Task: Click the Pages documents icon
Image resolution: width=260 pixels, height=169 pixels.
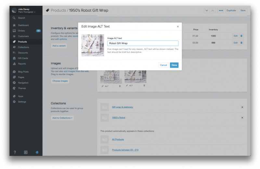Action: (x=14, y=77)
